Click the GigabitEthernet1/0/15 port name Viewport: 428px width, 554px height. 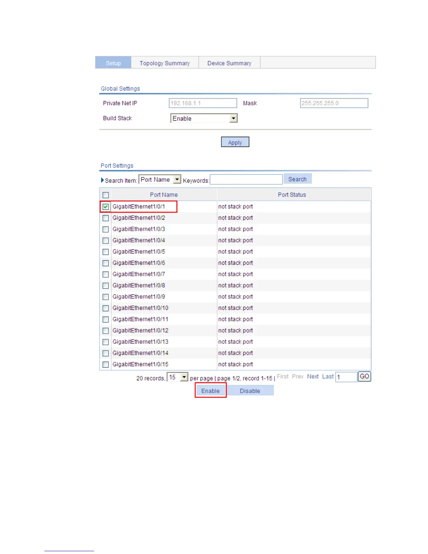pyautogui.click(x=140, y=364)
